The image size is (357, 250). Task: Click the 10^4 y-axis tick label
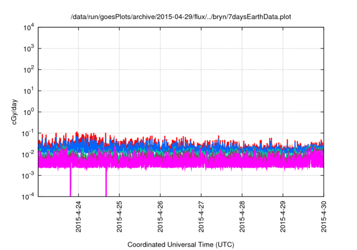[28, 27]
